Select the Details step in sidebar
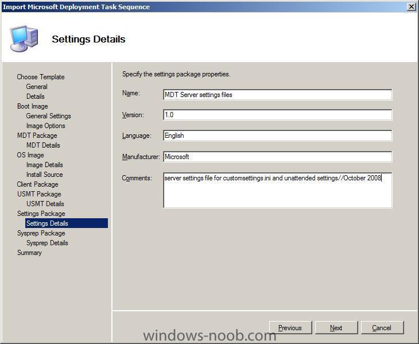This screenshot has width=419, height=344. 35,96
